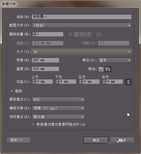This screenshot has width=141, height=154.
Task: Click the 画板数量 artboard count field
Action: 50,34
